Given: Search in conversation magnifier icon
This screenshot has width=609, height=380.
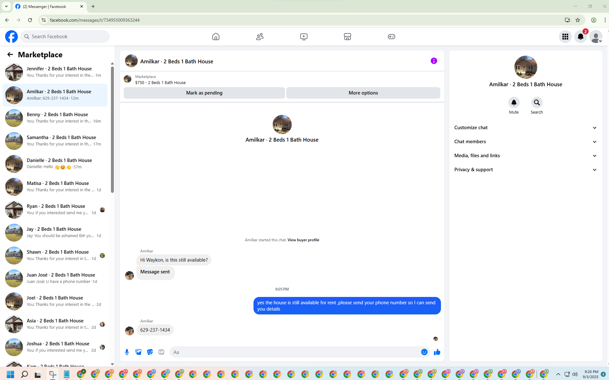Looking at the screenshot, I should (x=537, y=102).
